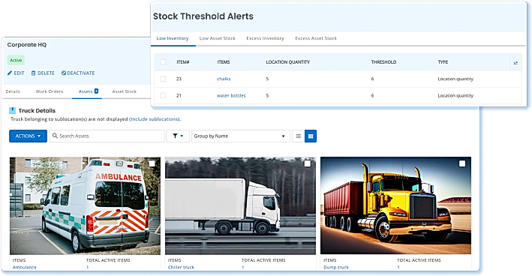Open the Assets tab
This screenshot has width=532, height=276.
[89, 91]
